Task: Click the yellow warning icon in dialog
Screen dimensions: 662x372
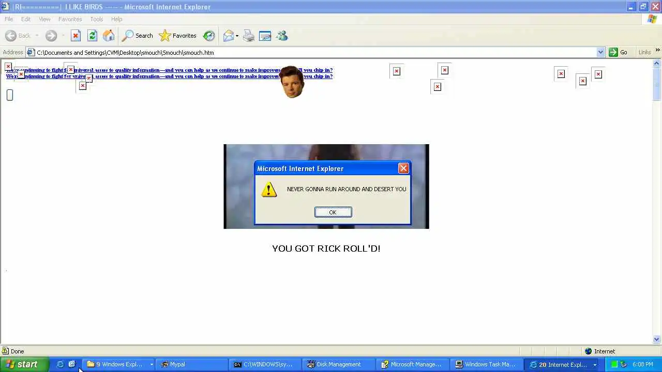Action: point(269,190)
